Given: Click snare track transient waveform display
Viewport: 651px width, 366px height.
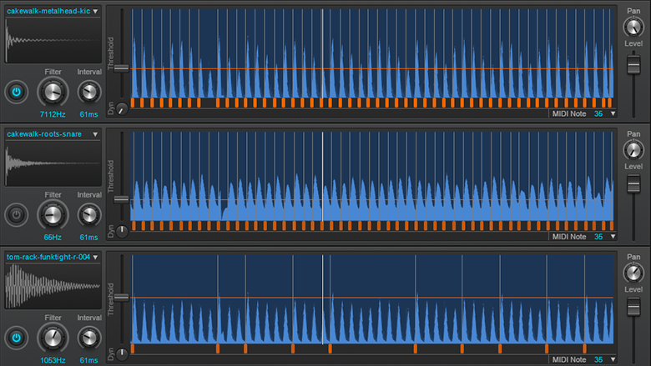Looking at the screenshot, I should (372, 176).
